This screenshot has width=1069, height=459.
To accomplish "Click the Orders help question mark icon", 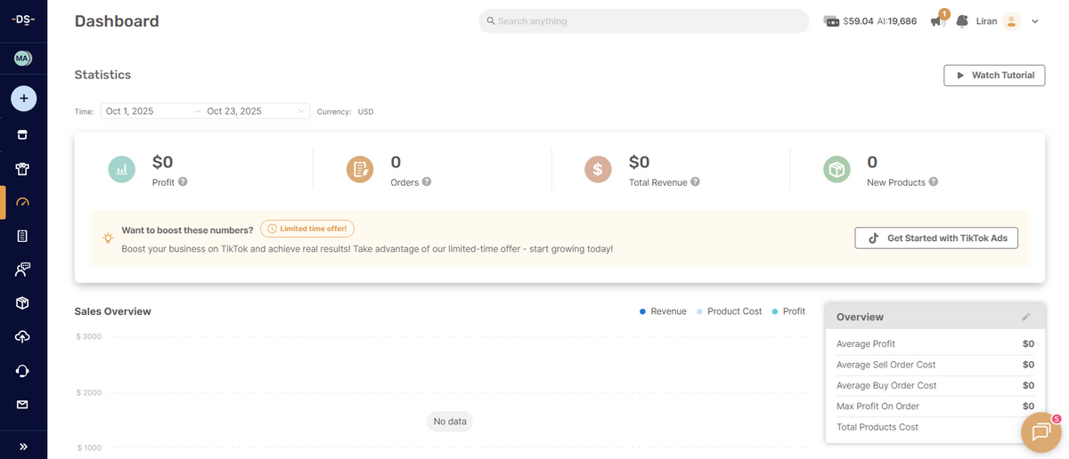I will coord(427,181).
